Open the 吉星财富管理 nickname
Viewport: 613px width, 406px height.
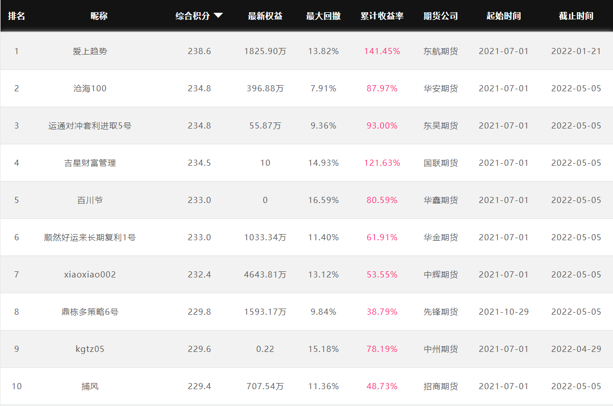(90, 163)
